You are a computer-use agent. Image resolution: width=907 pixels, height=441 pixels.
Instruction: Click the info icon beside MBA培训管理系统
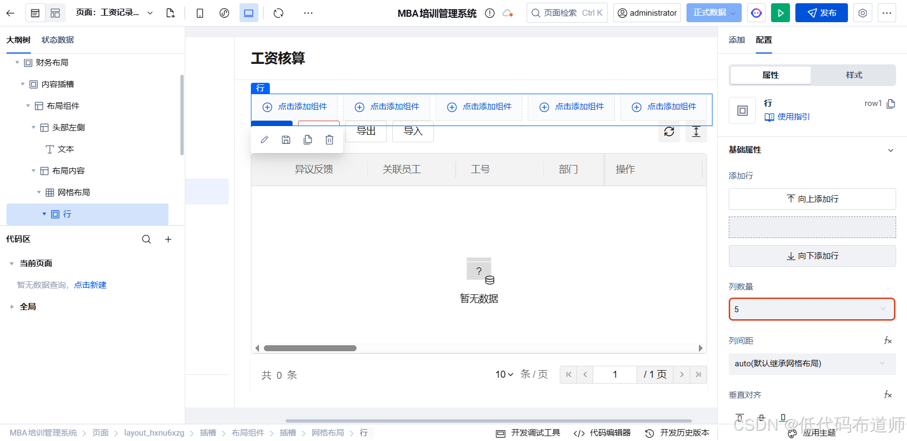(490, 13)
